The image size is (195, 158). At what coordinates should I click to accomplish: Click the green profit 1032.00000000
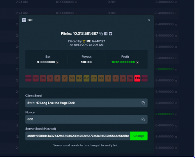[123, 62]
